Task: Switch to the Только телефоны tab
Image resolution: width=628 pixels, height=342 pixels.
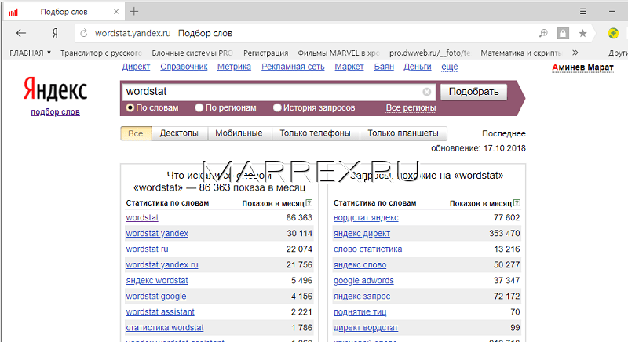Action: (x=316, y=133)
